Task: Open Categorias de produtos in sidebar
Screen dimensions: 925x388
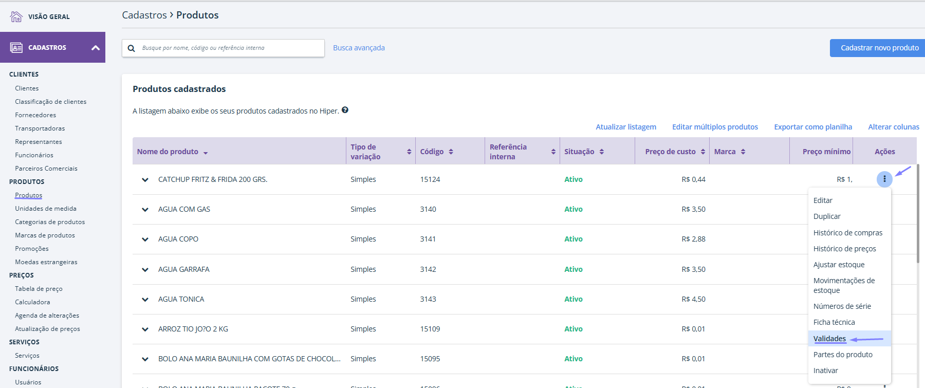Action: coord(50,222)
